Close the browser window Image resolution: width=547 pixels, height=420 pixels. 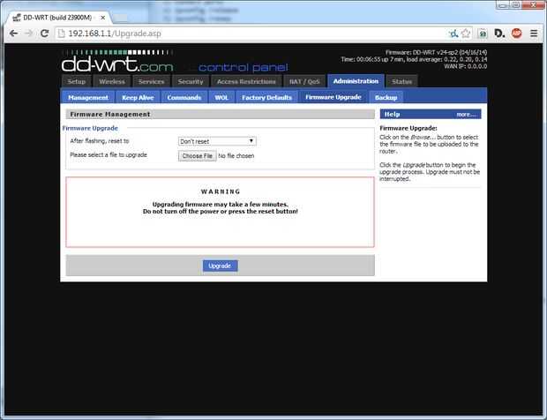534,4
